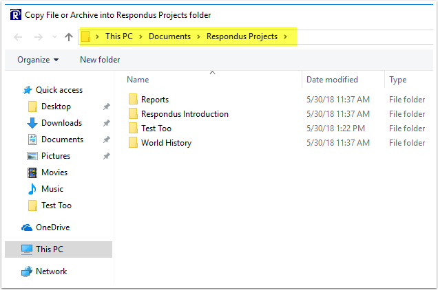This screenshot has width=438, height=290.
Task: Select the World History folder name
Action: coord(166,143)
